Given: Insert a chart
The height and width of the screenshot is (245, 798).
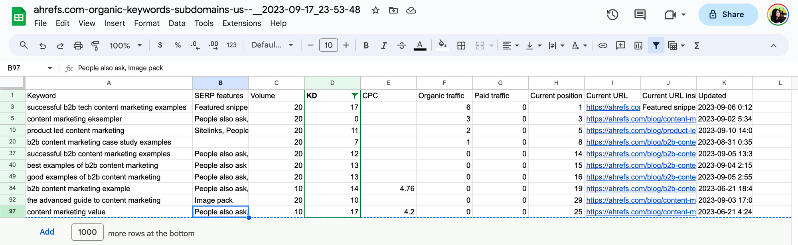Looking at the screenshot, I should click(638, 45).
